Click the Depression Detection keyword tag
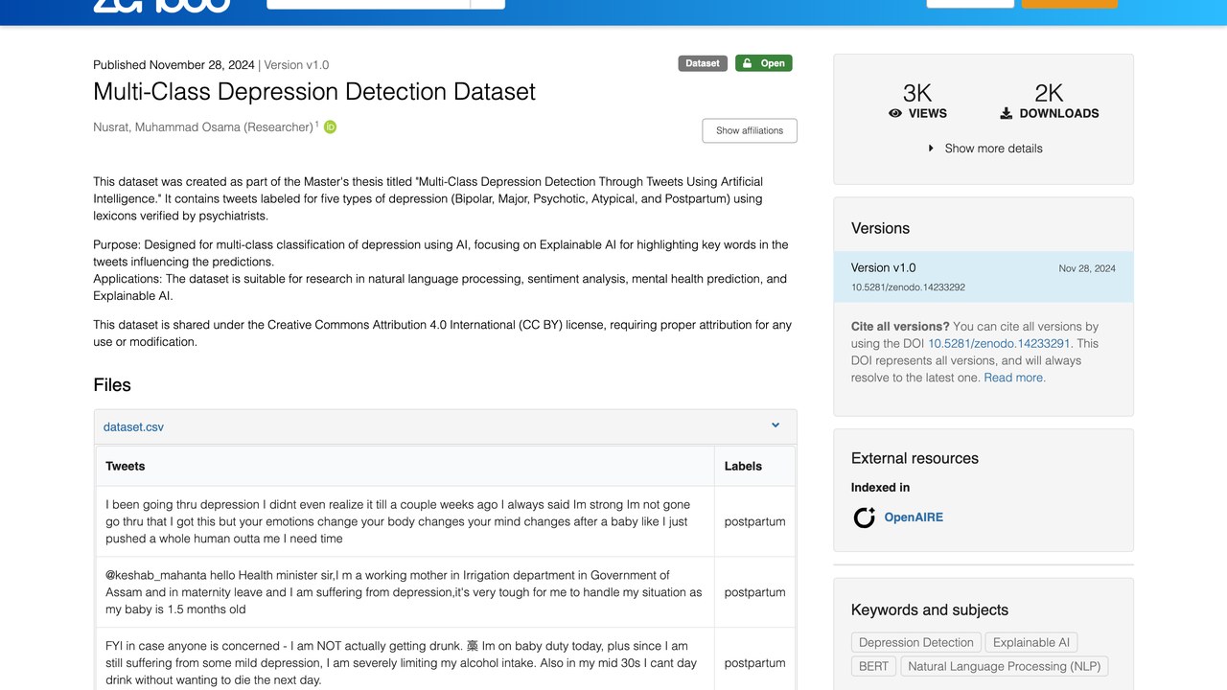1227x690 pixels. [x=915, y=643]
